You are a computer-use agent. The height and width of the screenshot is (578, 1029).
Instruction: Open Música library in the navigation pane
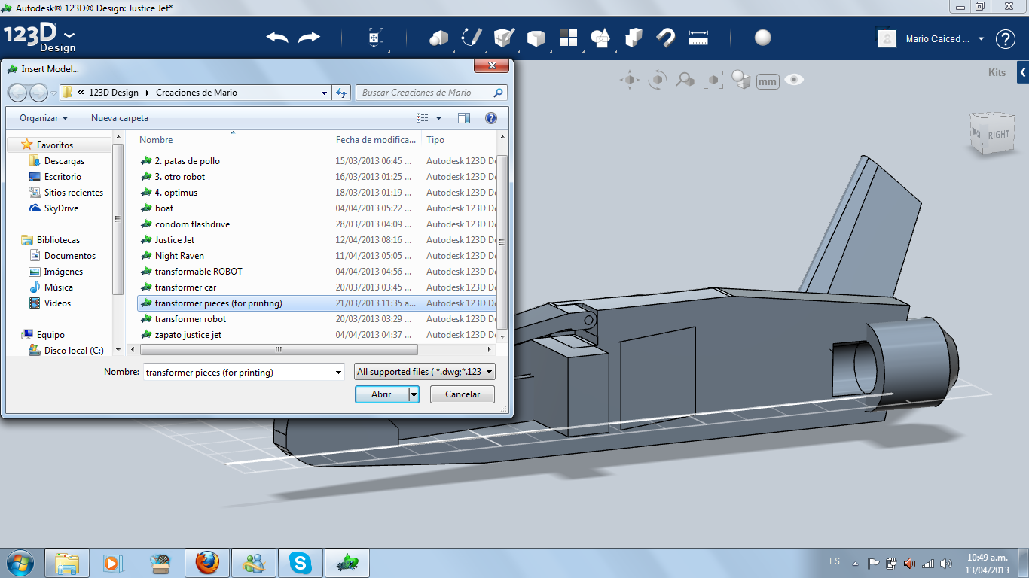[59, 287]
